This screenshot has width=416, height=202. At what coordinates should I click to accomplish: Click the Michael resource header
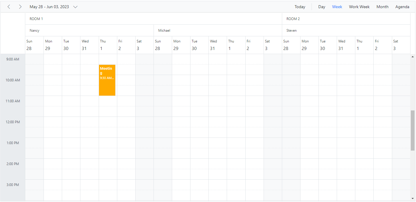[218, 30]
